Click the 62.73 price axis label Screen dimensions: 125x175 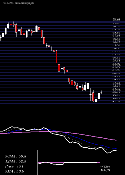coord(117,51)
